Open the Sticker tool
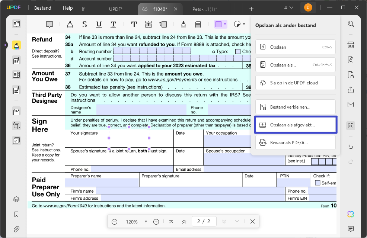367x238 pixels. 237,24
